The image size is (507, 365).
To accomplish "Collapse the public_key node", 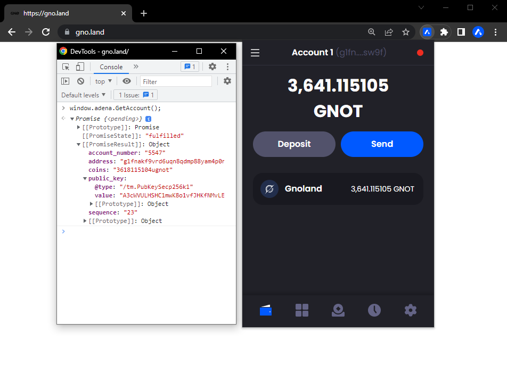I will [x=85, y=178].
